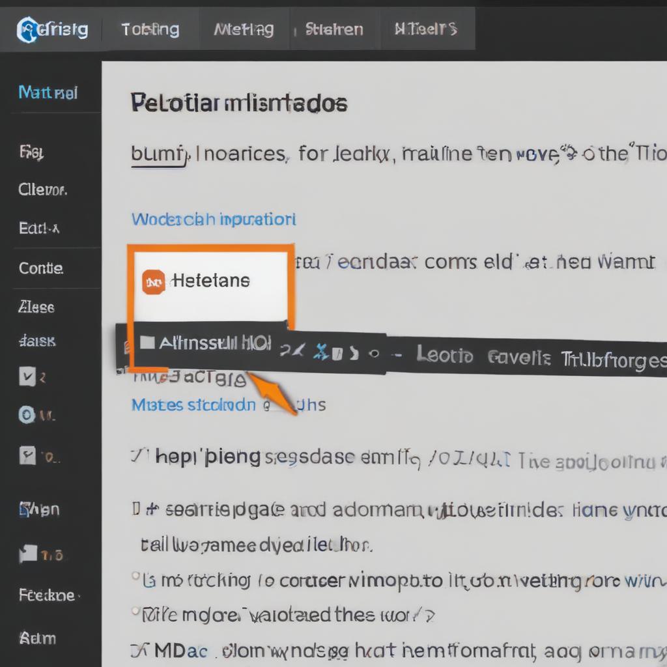667x667 pixels.
Task: Toggle the sidebar checkbox labeled 2
Action: tap(27, 376)
